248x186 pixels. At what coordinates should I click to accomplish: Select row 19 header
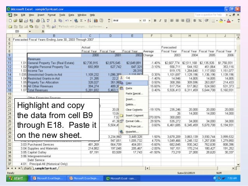pyautogui.click(x=9, y=94)
